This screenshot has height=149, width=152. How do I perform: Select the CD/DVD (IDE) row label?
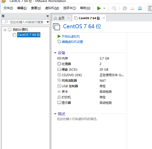[x=72, y=75]
